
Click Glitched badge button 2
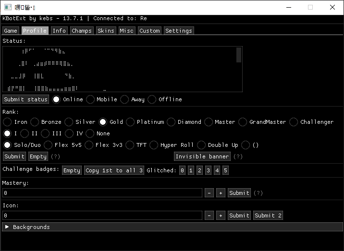point(199,170)
